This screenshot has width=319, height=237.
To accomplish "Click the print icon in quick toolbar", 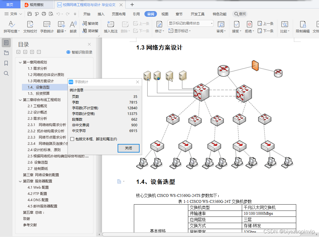I will point(44,14).
